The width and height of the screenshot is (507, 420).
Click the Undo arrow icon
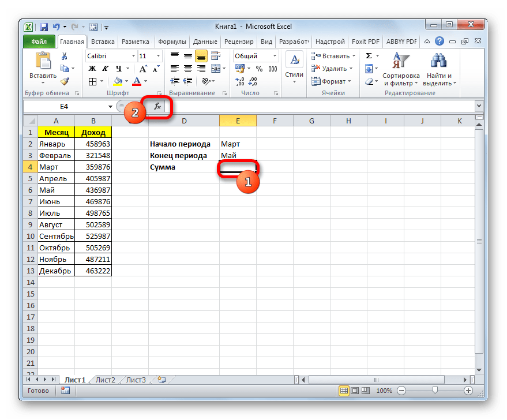(x=57, y=27)
